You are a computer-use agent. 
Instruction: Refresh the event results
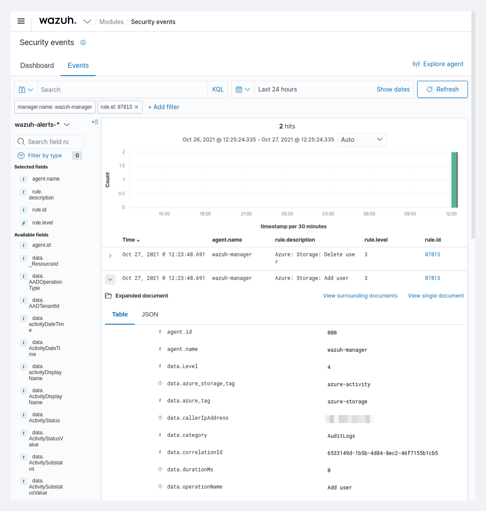[442, 89]
